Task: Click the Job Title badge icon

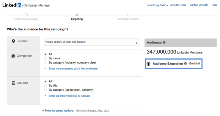Action: [13, 83]
